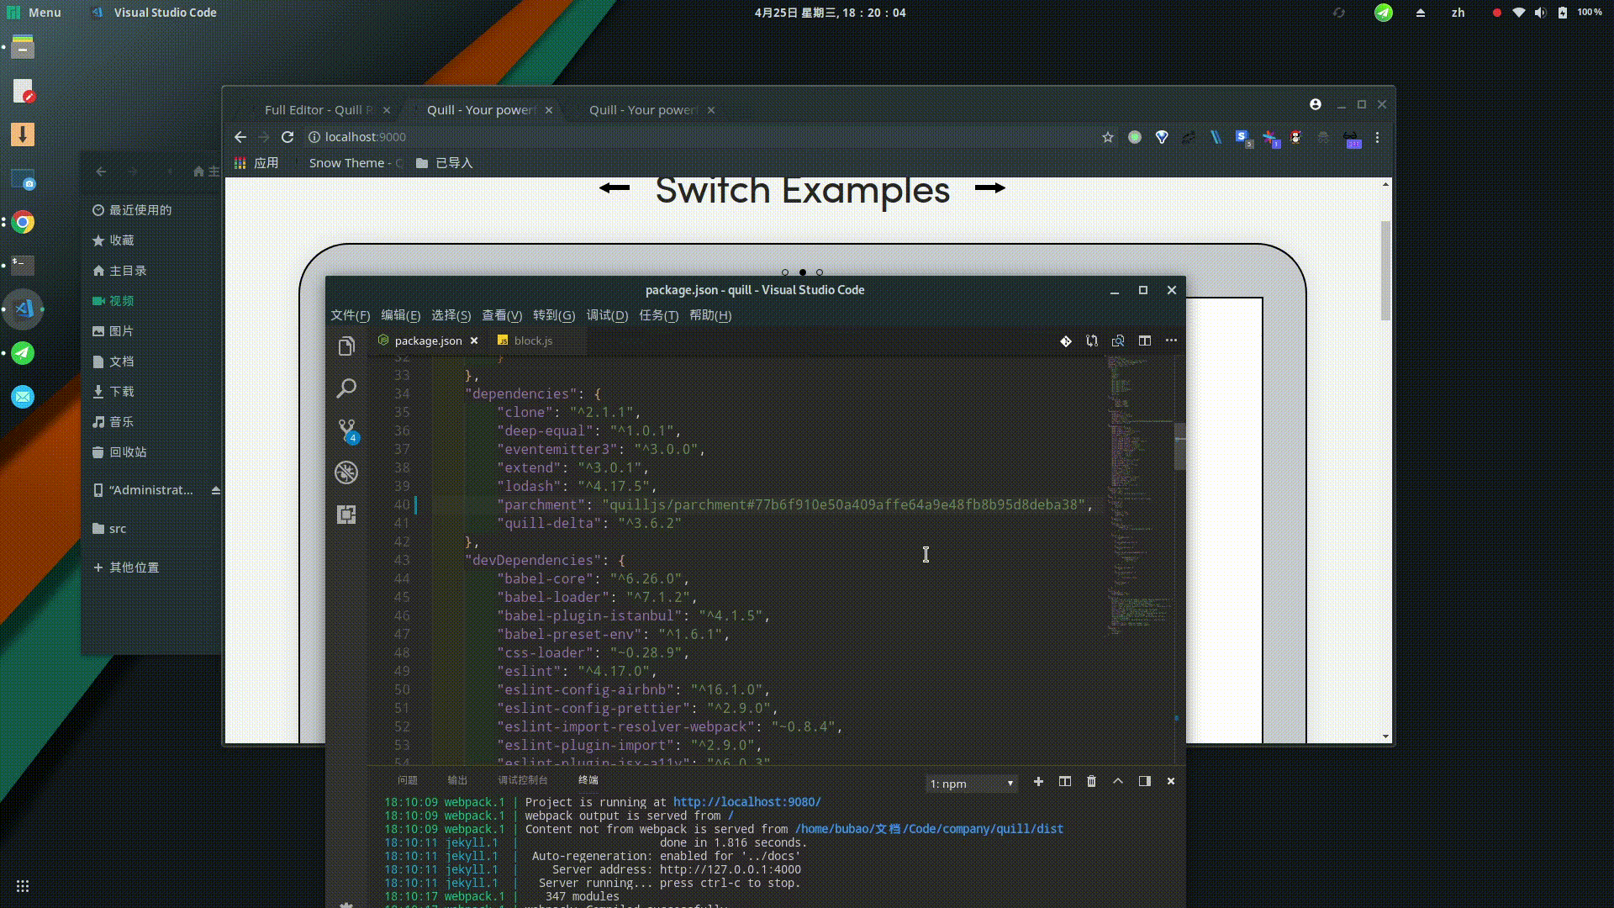This screenshot has width=1614, height=908.
Task: Add a new terminal with plus icon
Action: [x=1038, y=781]
